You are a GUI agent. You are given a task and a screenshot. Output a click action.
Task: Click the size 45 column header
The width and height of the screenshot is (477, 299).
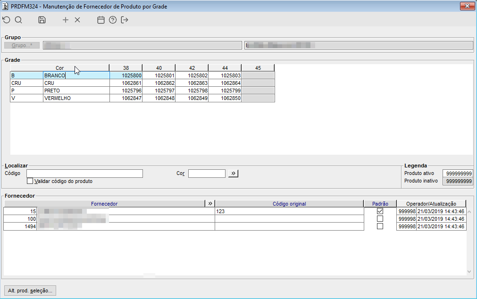pyautogui.click(x=258, y=68)
